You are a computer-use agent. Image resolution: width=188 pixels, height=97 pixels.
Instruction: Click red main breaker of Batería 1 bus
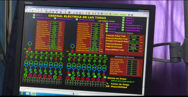[x=29, y=49]
